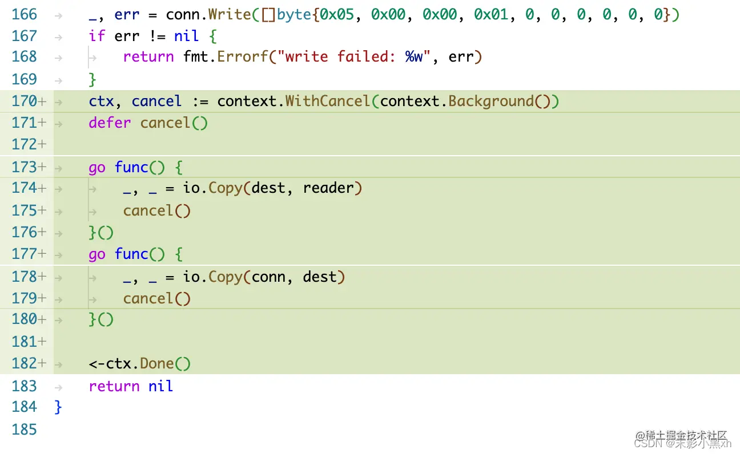Click added line marker 175+

click(29, 210)
